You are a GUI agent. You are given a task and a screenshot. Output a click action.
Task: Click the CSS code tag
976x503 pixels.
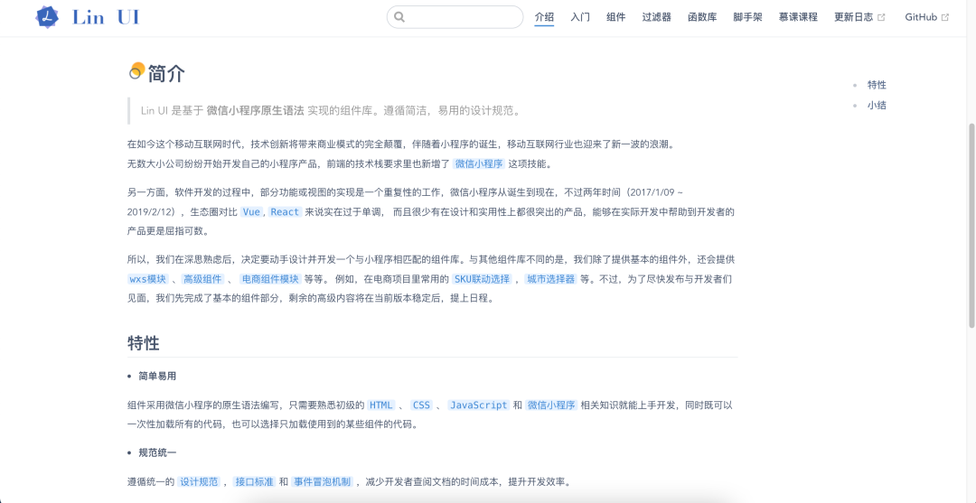click(421, 405)
